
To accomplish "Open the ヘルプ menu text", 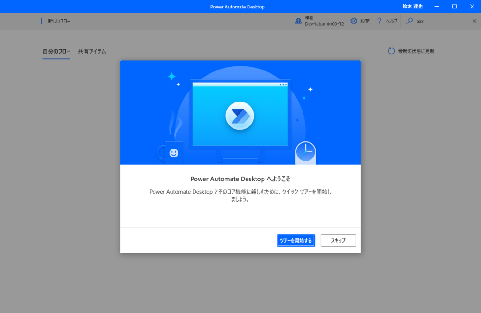I will point(391,21).
